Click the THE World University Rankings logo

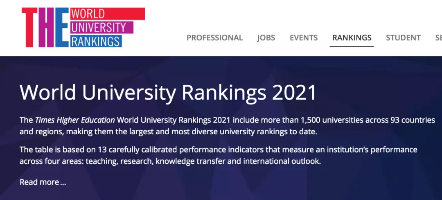(x=83, y=27)
